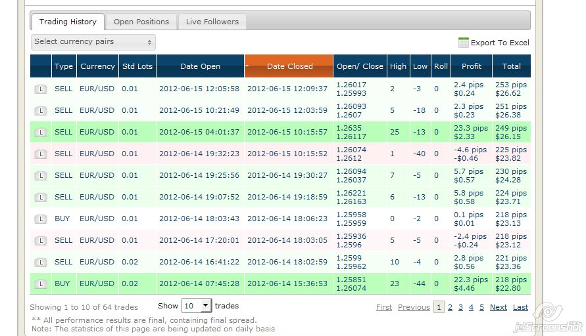
Task: Click the Next page link
Action: pyautogui.click(x=498, y=307)
